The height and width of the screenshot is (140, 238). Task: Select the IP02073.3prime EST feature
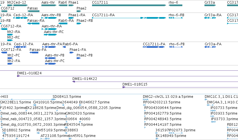175,133
